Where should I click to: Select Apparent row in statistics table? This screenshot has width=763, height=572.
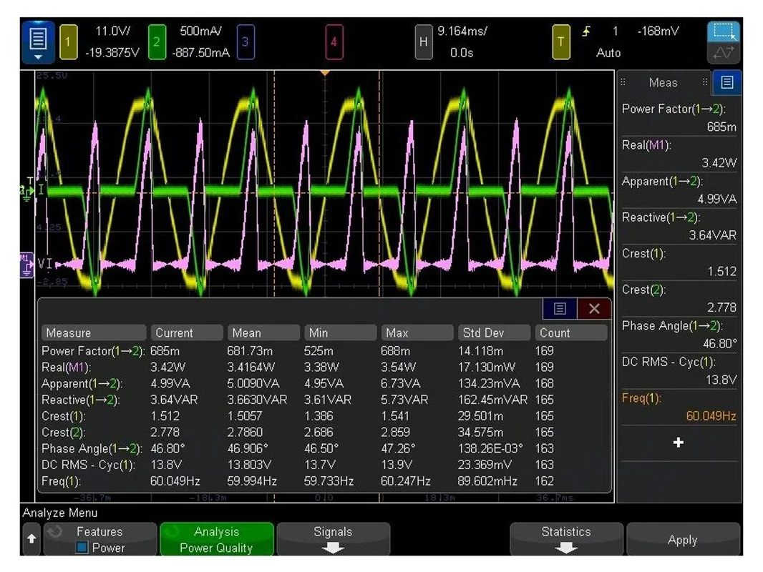pos(324,383)
